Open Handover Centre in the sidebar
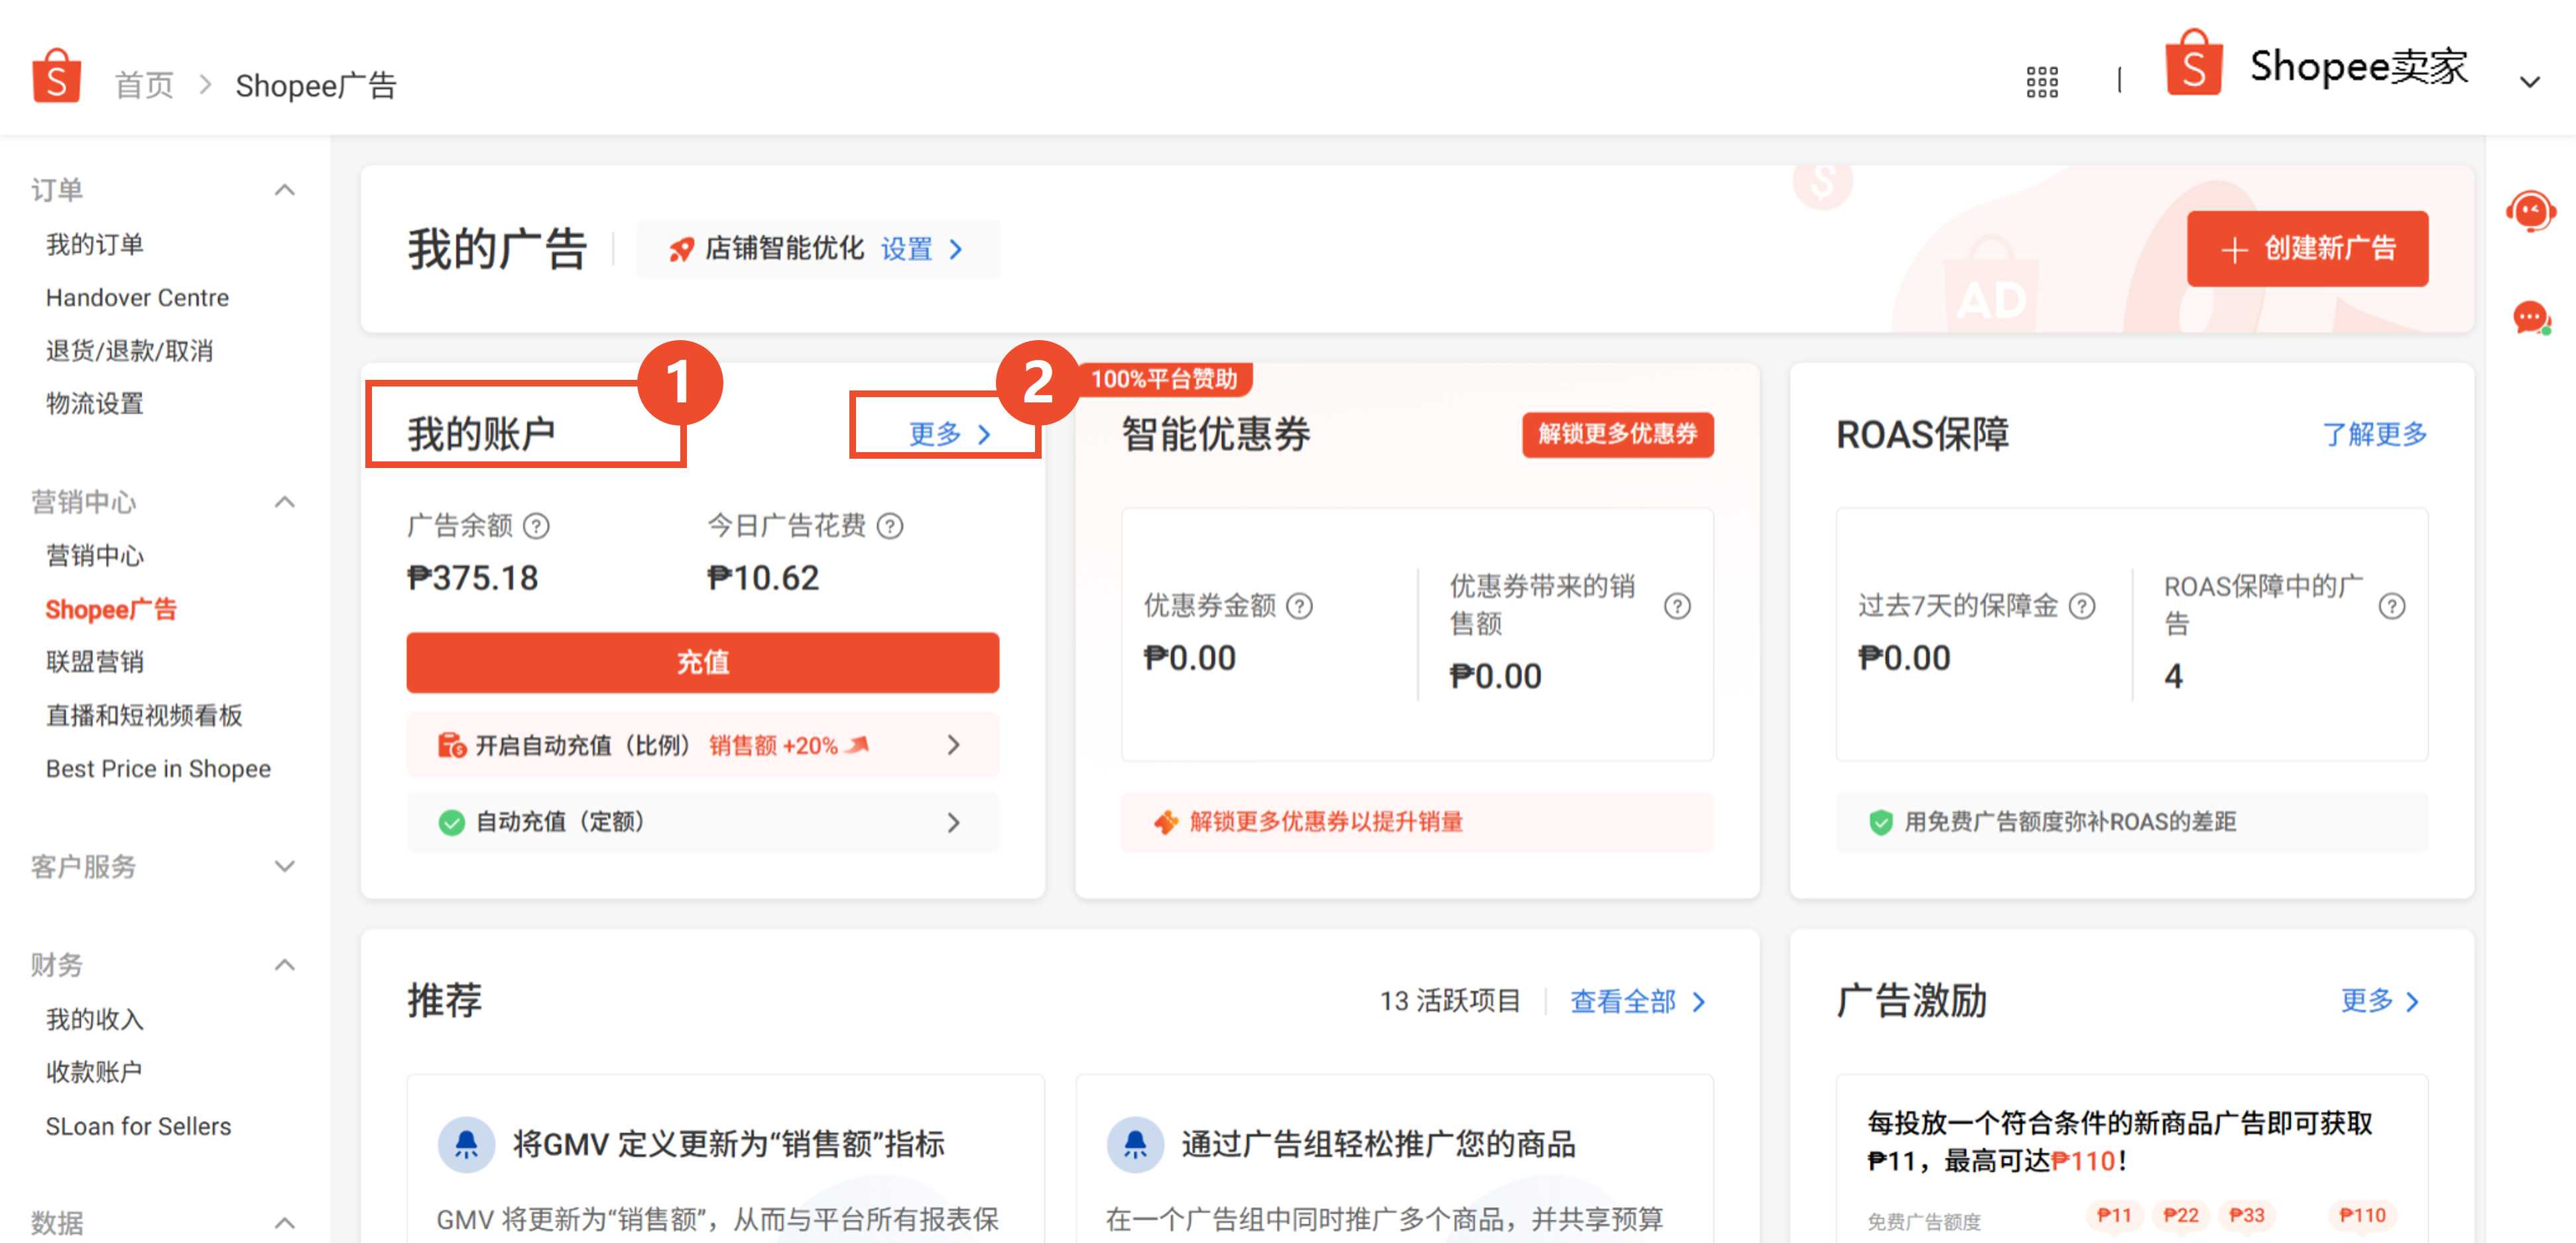2576x1243 pixels. [x=137, y=297]
